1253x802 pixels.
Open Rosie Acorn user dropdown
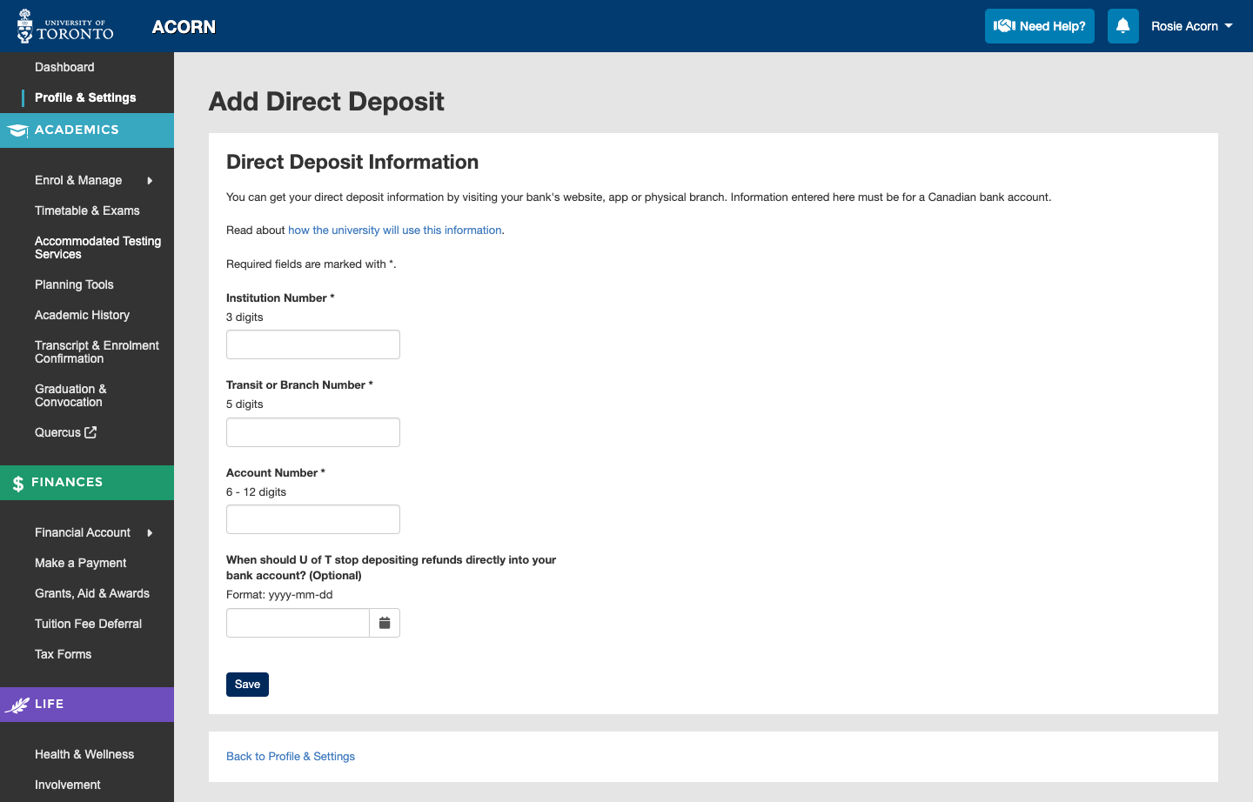[x=1191, y=26]
